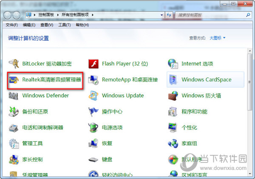255x179 pixels.
Task: Click the 程序和功能 link text
Action: 195,112
